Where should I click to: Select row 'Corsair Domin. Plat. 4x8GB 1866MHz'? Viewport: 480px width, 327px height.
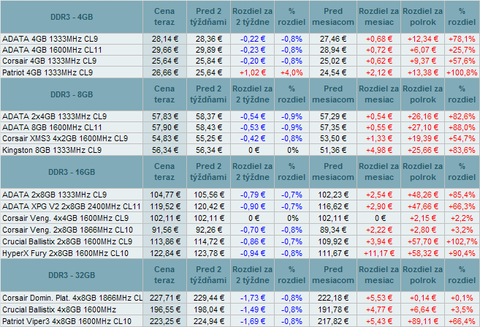coord(240,298)
